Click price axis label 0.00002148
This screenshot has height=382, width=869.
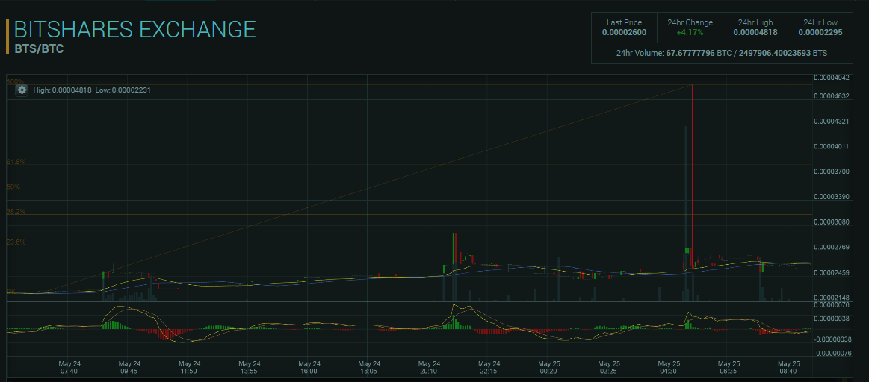[x=832, y=298]
